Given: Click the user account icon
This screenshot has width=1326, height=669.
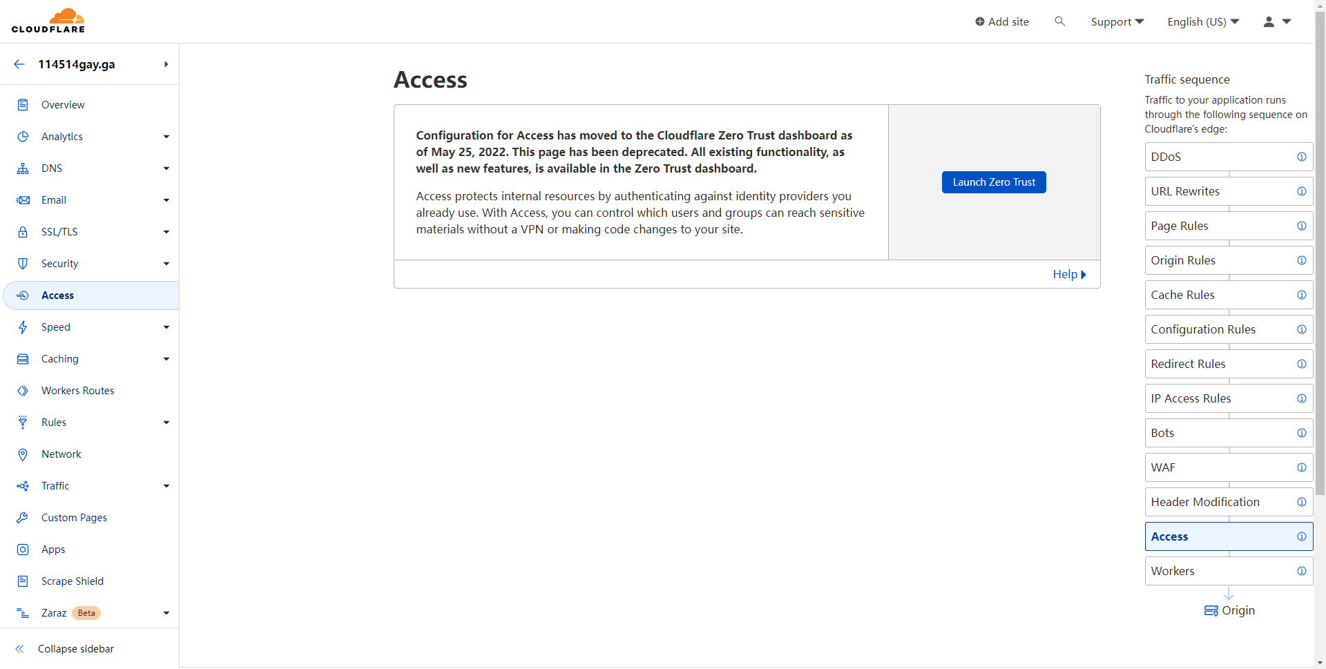Looking at the screenshot, I should [1269, 21].
